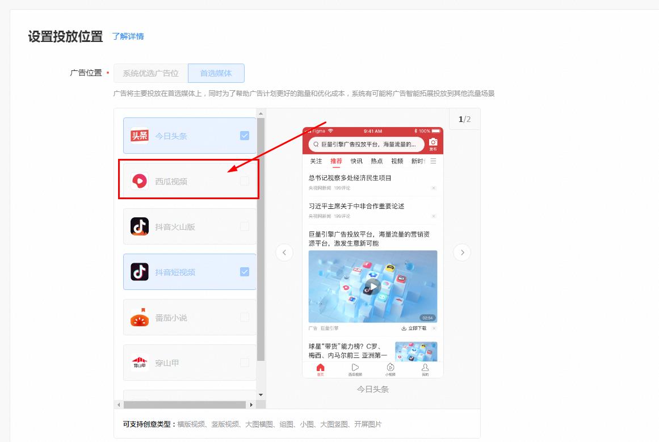Dismiss the 巨量引擎 ad with its x

434,328
